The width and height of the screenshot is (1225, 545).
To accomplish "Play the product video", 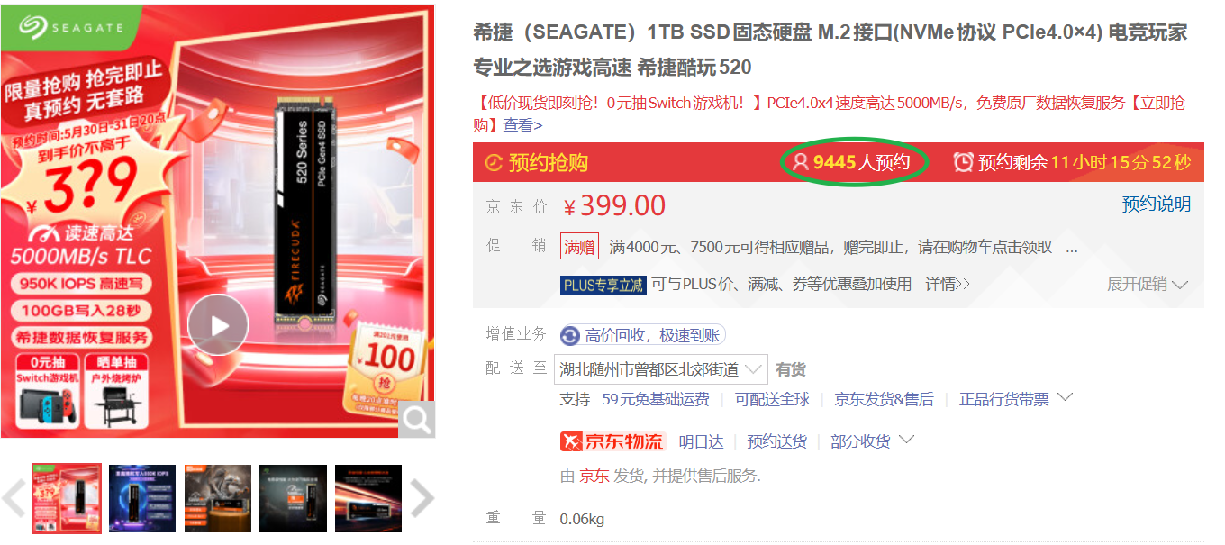I will (218, 324).
